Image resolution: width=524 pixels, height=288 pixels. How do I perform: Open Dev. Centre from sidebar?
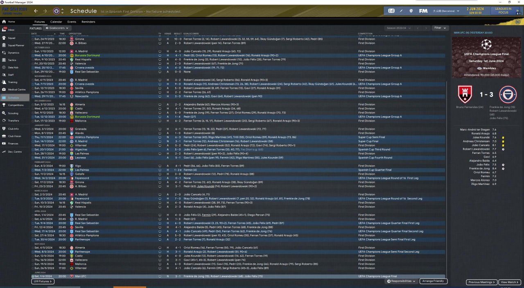14,152
